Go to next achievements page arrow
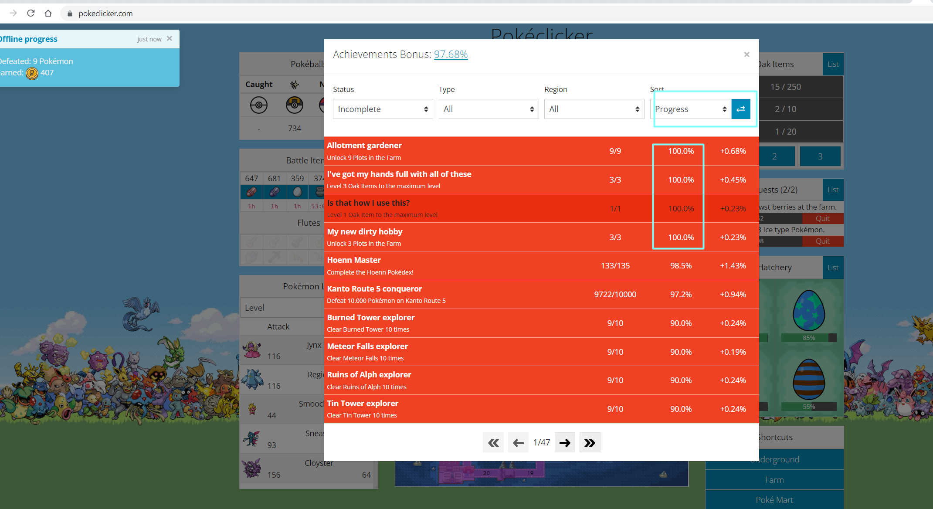The width and height of the screenshot is (933, 509). click(565, 443)
